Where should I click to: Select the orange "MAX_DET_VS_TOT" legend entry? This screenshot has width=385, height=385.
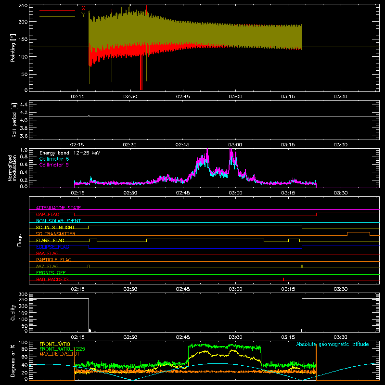coord(60,354)
